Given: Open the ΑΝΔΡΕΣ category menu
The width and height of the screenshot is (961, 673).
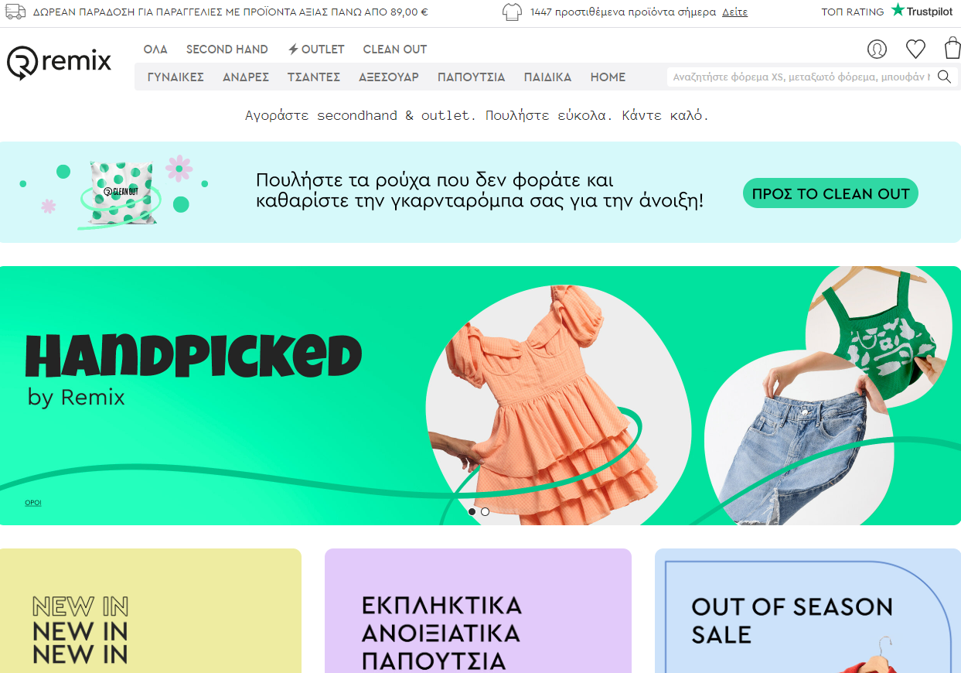Looking at the screenshot, I should [246, 77].
